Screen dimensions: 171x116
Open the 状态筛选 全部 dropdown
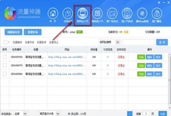pyautogui.click(x=21, y=114)
